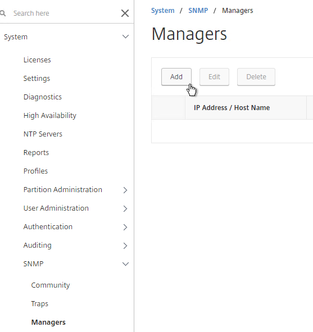Image resolution: width=313 pixels, height=332 pixels.
Task: Select High Availability menu item
Action: click(50, 116)
